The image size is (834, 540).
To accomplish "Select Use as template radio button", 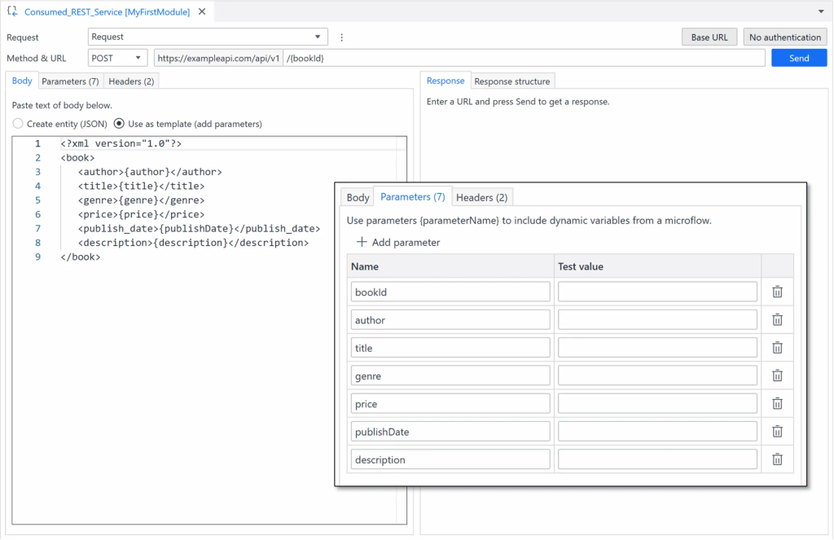I will (119, 124).
